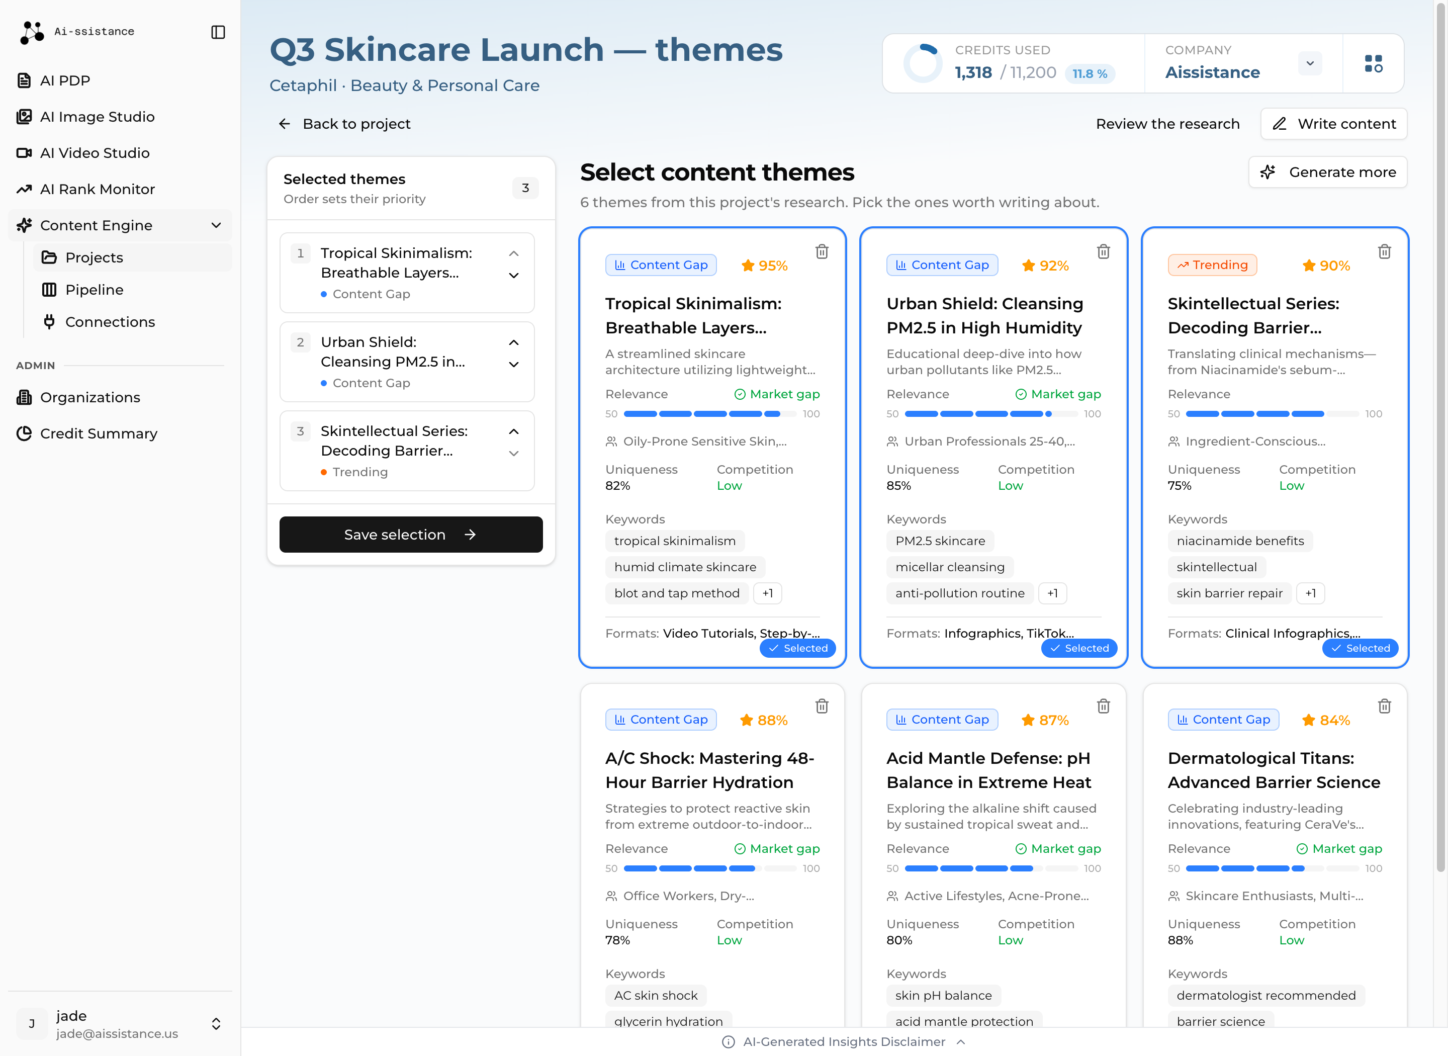This screenshot has height=1056, width=1448.
Task: Open Credit Summary page
Action: tap(120, 433)
